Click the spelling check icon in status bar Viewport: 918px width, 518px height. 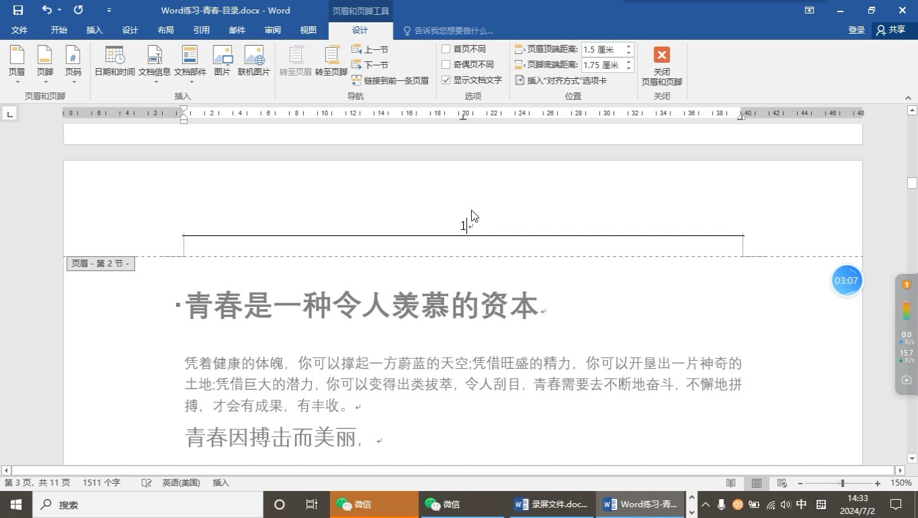point(146,483)
